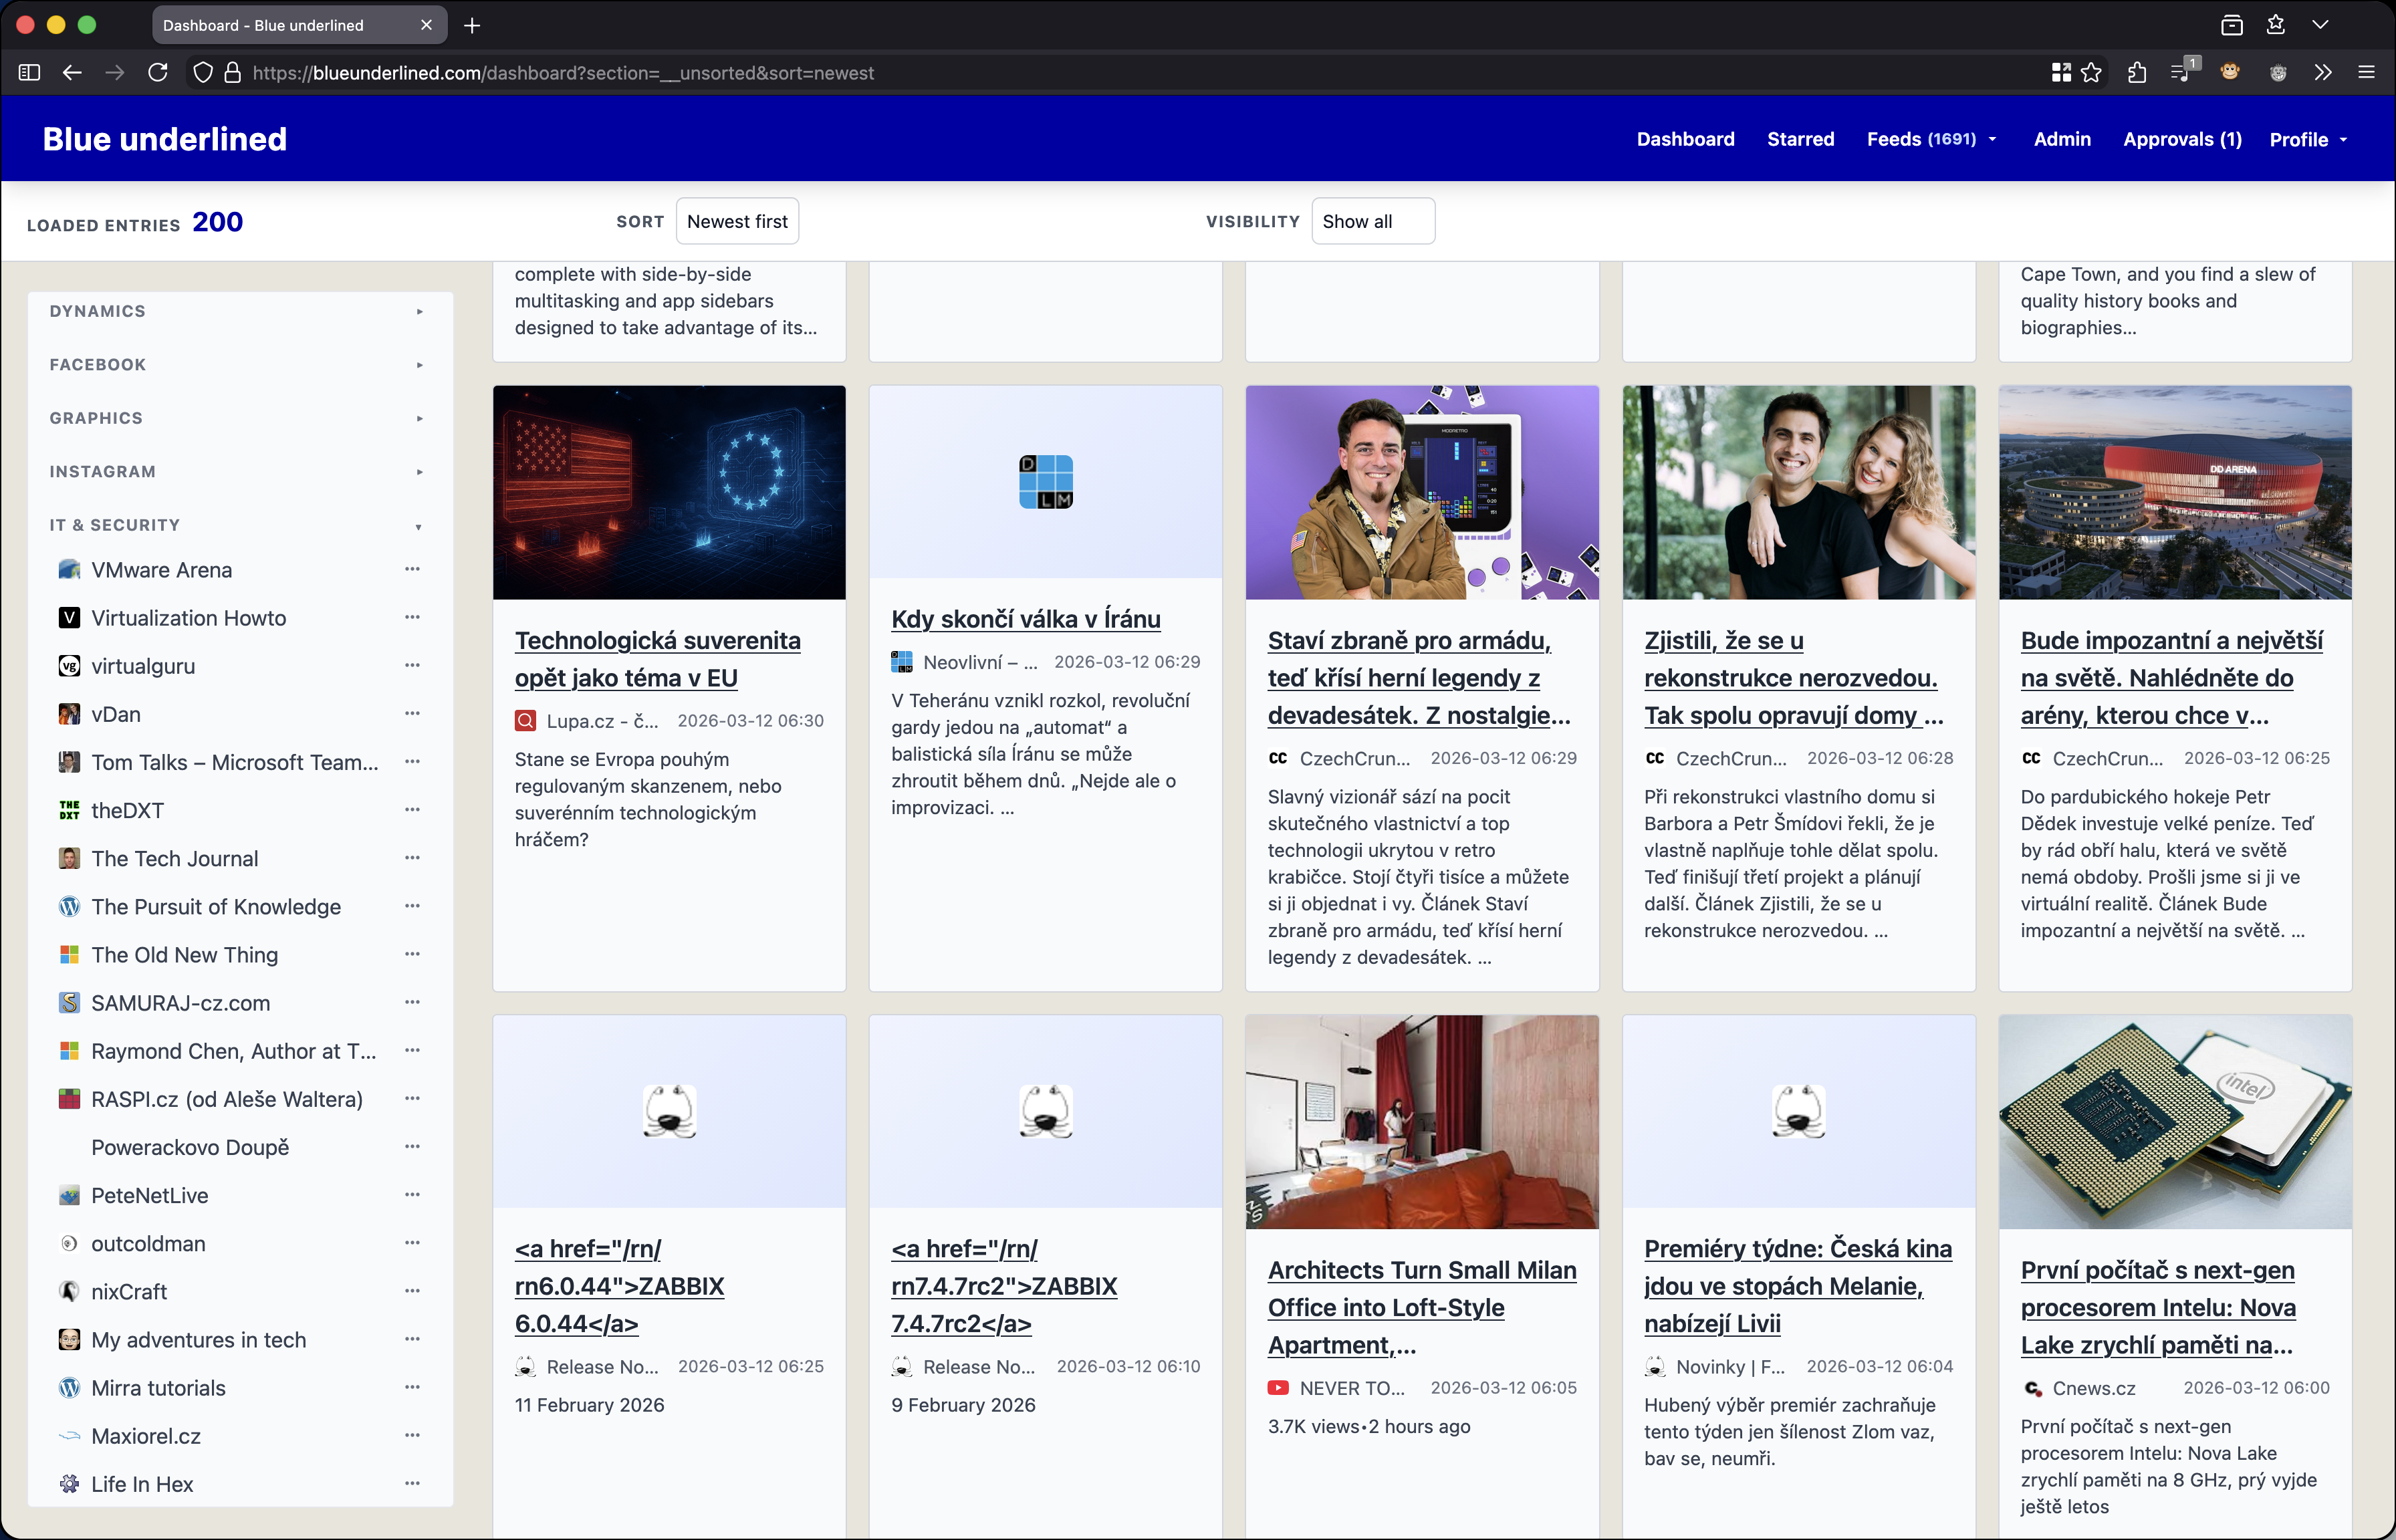The image size is (2396, 1540).
Task: Open the Show all visibility dropdown
Action: (x=1371, y=221)
